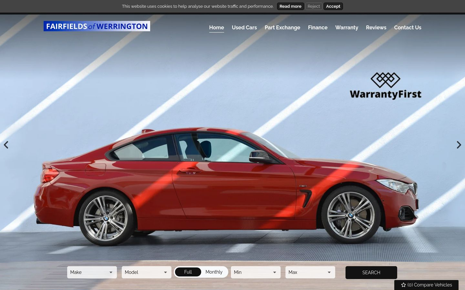Go to Finance page

318,27
